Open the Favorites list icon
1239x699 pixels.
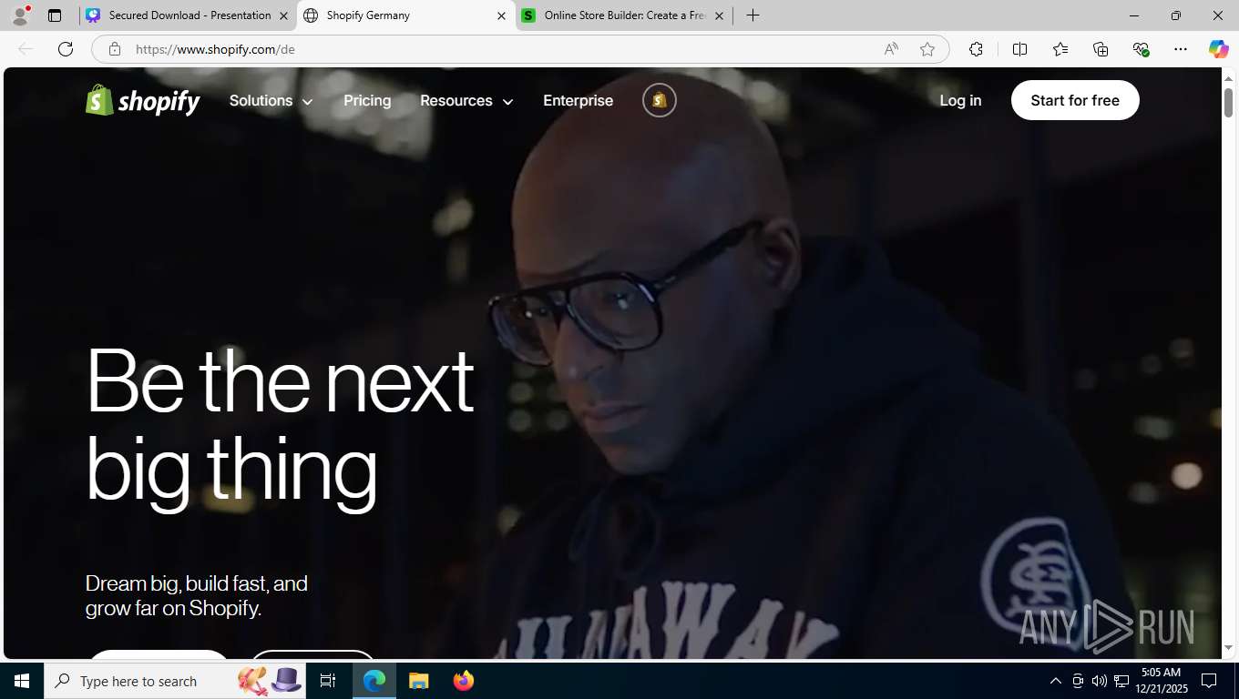(x=1060, y=49)
